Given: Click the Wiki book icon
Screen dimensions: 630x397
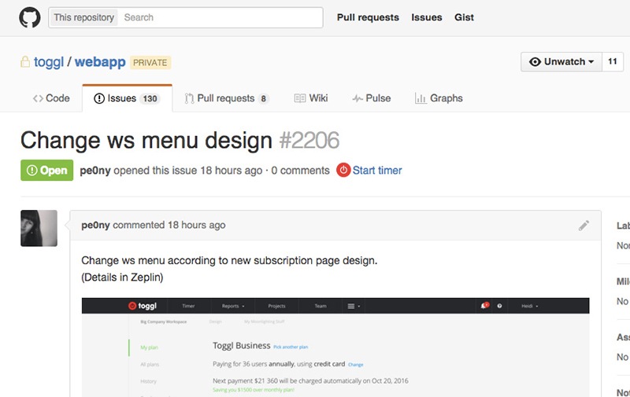Looking at the screenshot, I should (x=300, y=98).
